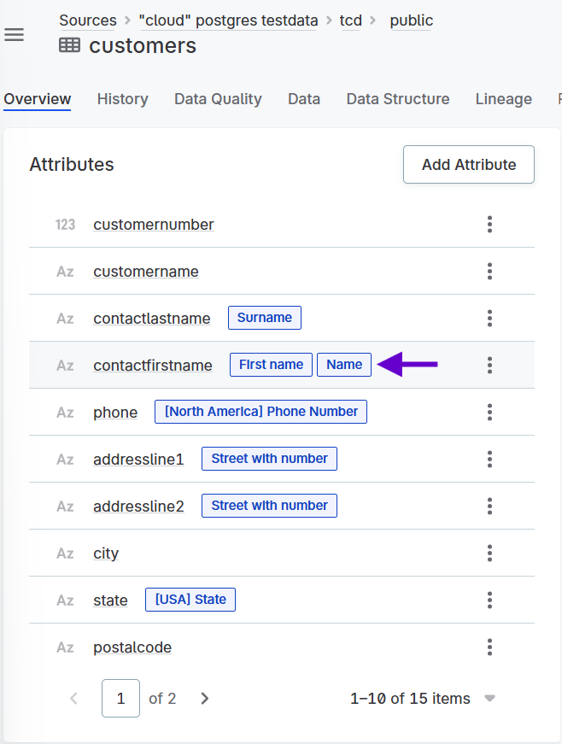Click the page number input field
Image resolution: width=562 pixels, height=744 pixels.
120,698
